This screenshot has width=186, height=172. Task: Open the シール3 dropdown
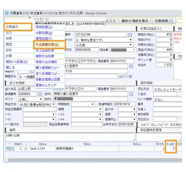coord(39,119)
